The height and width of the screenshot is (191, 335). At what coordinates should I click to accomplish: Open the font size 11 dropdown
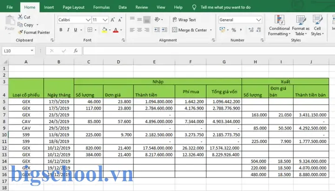105,20
